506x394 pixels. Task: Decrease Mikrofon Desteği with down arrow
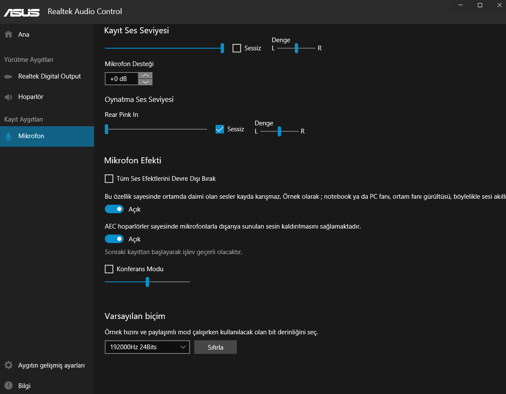click(x=146, y=82)
